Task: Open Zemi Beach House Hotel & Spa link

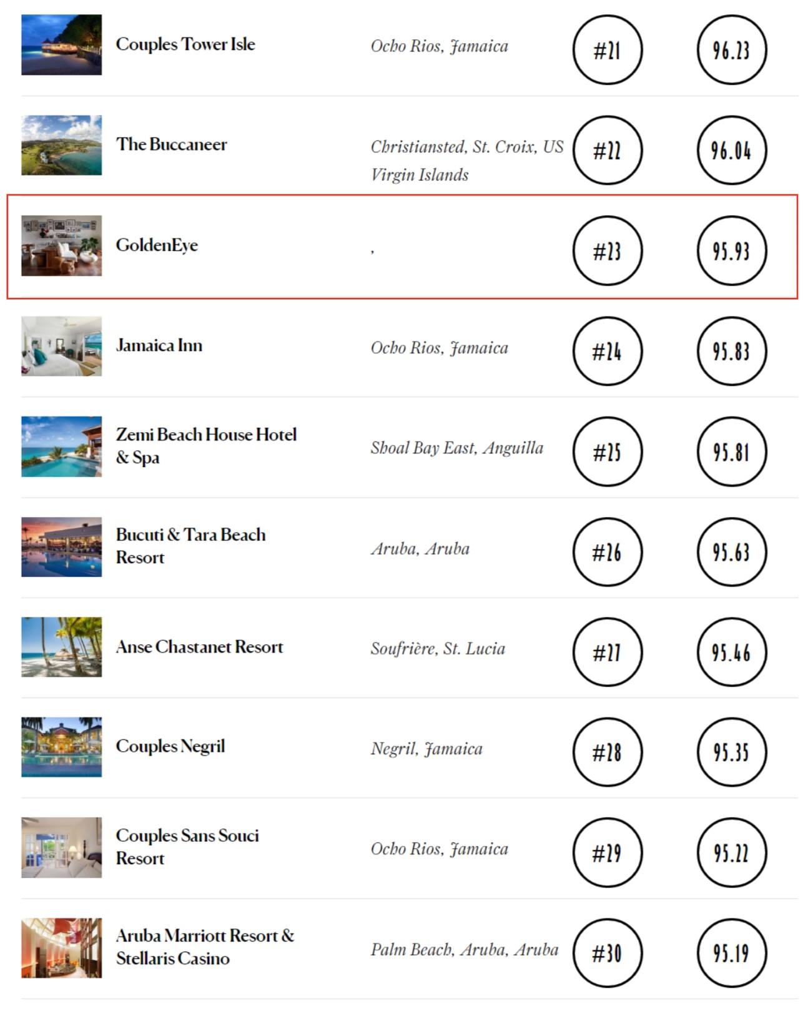Action: [x=206, y=446]
